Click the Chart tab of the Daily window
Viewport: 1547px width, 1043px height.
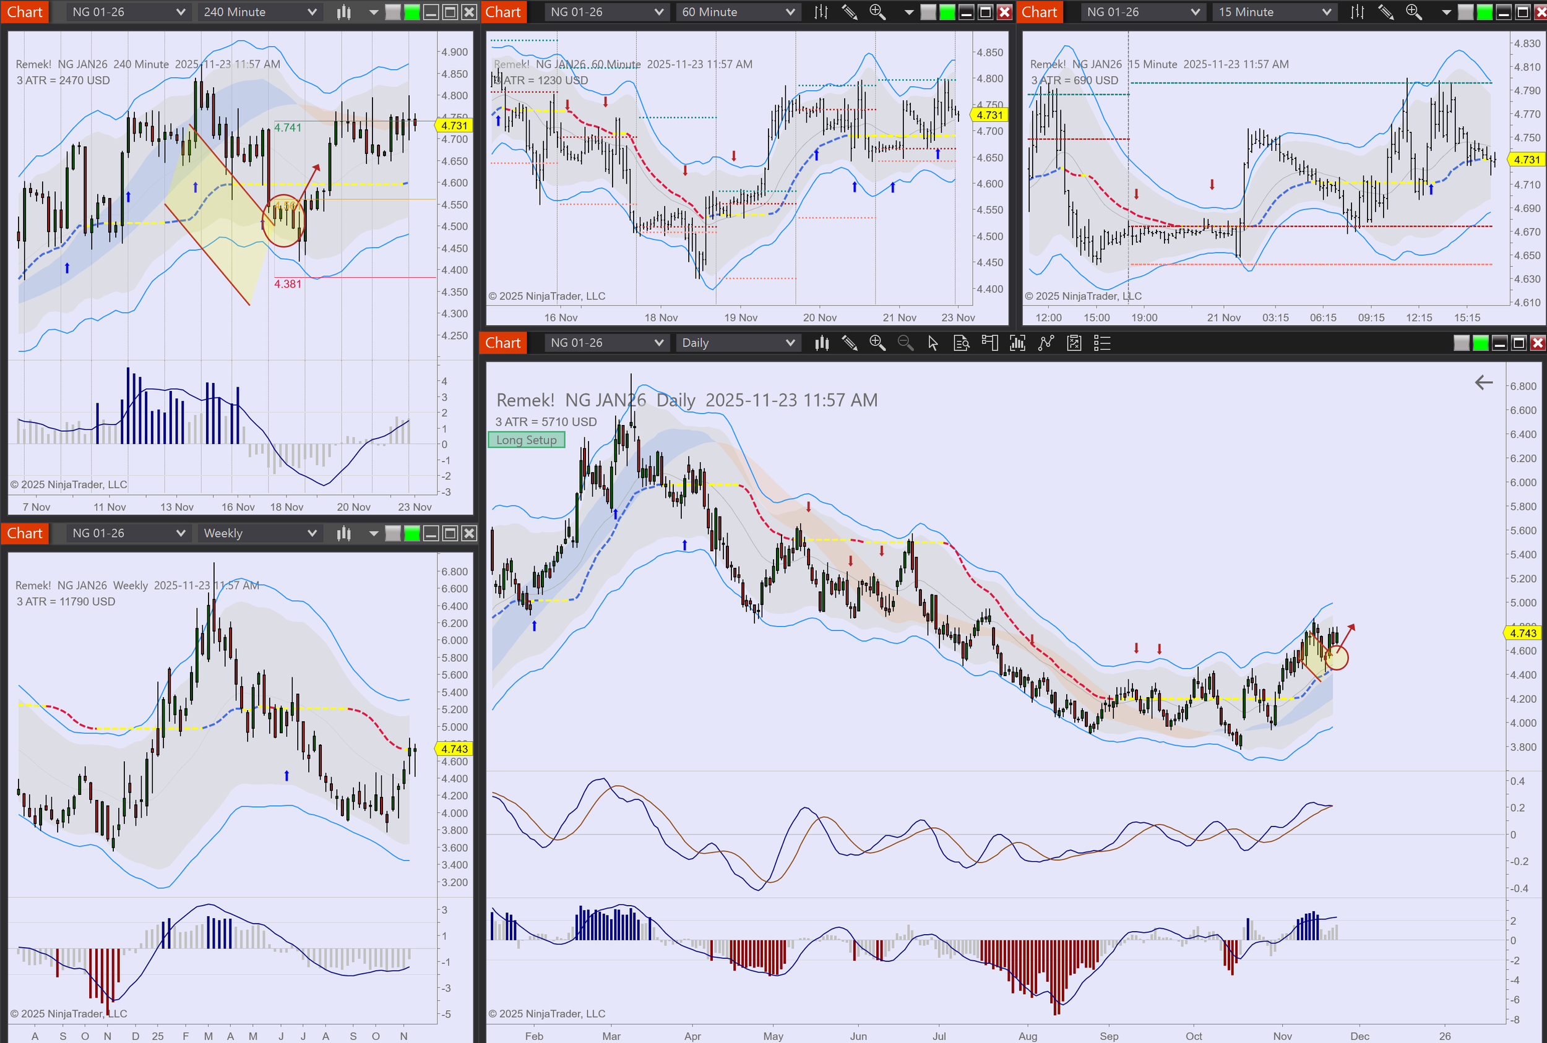(x=503, y=343)
